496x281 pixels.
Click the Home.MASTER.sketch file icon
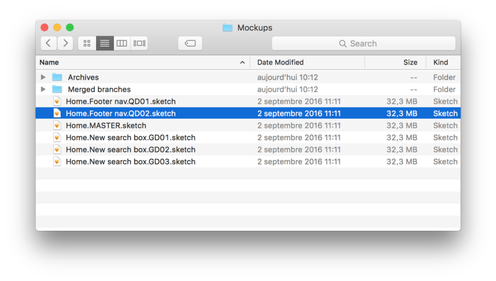(x=57, y=125)
